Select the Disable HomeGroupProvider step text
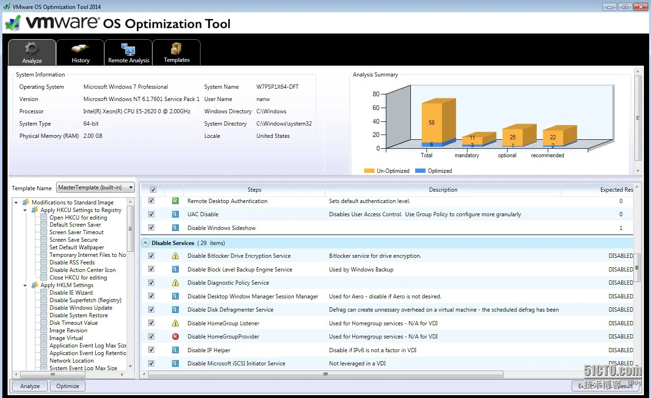The width and height of the screenshot is (651, 398). point(223,337)
